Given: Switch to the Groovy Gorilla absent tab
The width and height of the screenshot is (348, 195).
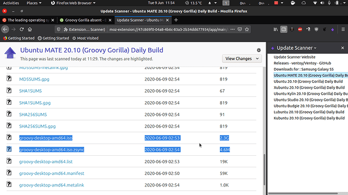Looking at the screenshot, I should [86, 20].
